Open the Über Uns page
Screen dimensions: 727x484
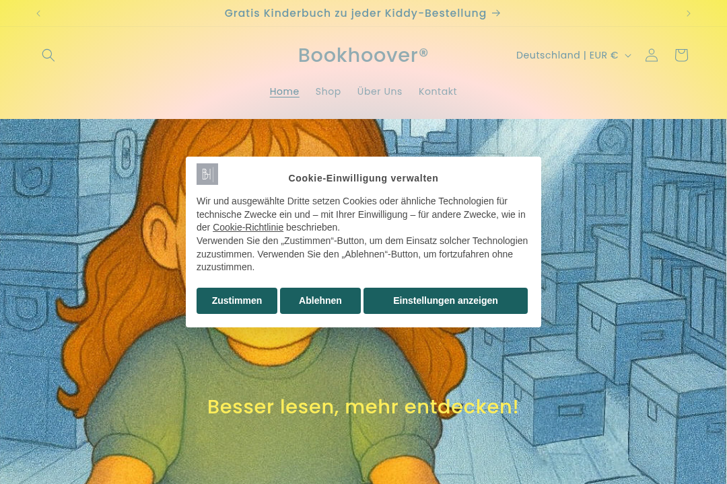tap(379, 91)
